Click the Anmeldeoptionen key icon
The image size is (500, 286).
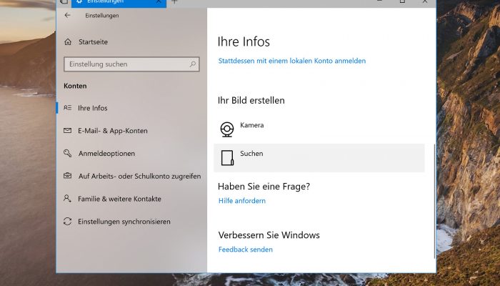tap(67, 153)
